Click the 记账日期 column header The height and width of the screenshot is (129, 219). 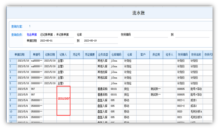[x=50, y=55]
